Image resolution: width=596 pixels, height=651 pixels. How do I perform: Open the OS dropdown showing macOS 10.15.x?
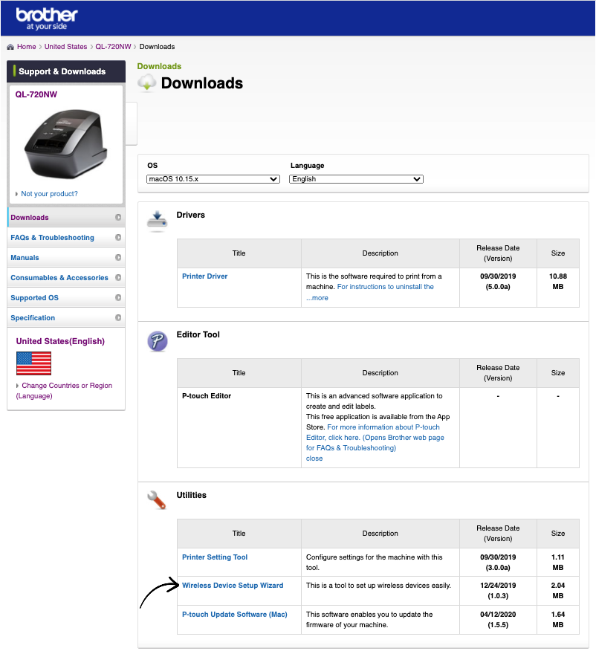213,179
